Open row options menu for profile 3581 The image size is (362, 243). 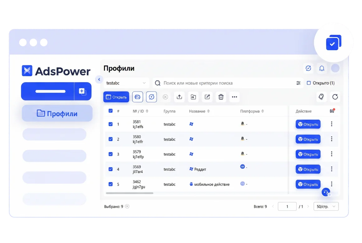pyautogui.click(x=331, y=124)
